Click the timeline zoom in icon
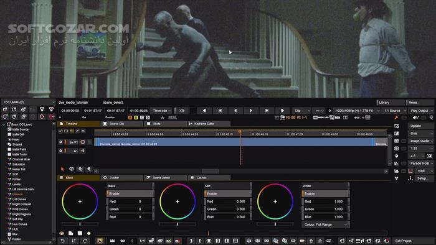 [x=89, y=169]
